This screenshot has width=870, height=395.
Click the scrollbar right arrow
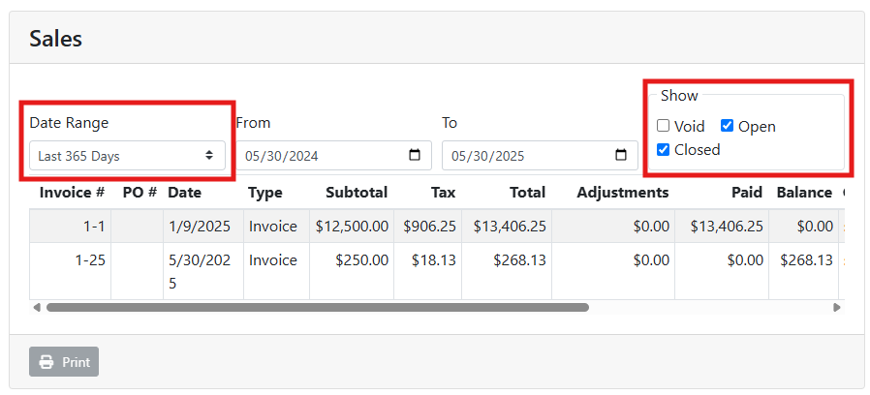pos(837,307)
